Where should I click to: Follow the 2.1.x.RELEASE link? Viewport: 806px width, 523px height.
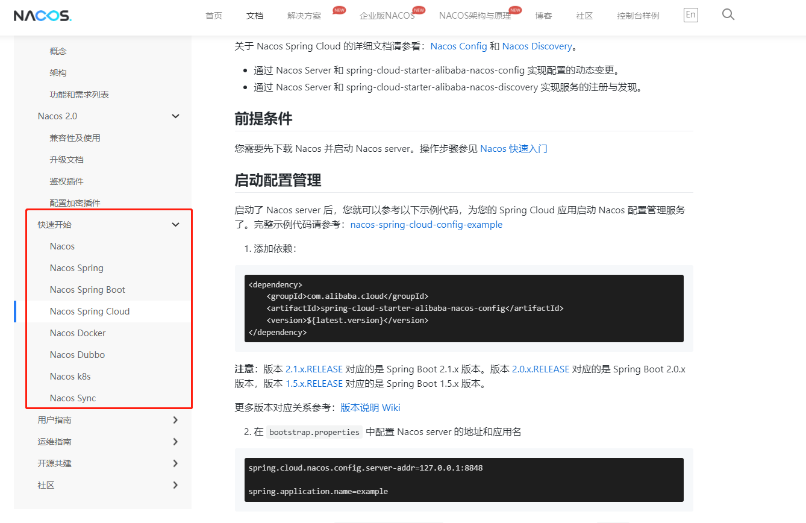314,369
